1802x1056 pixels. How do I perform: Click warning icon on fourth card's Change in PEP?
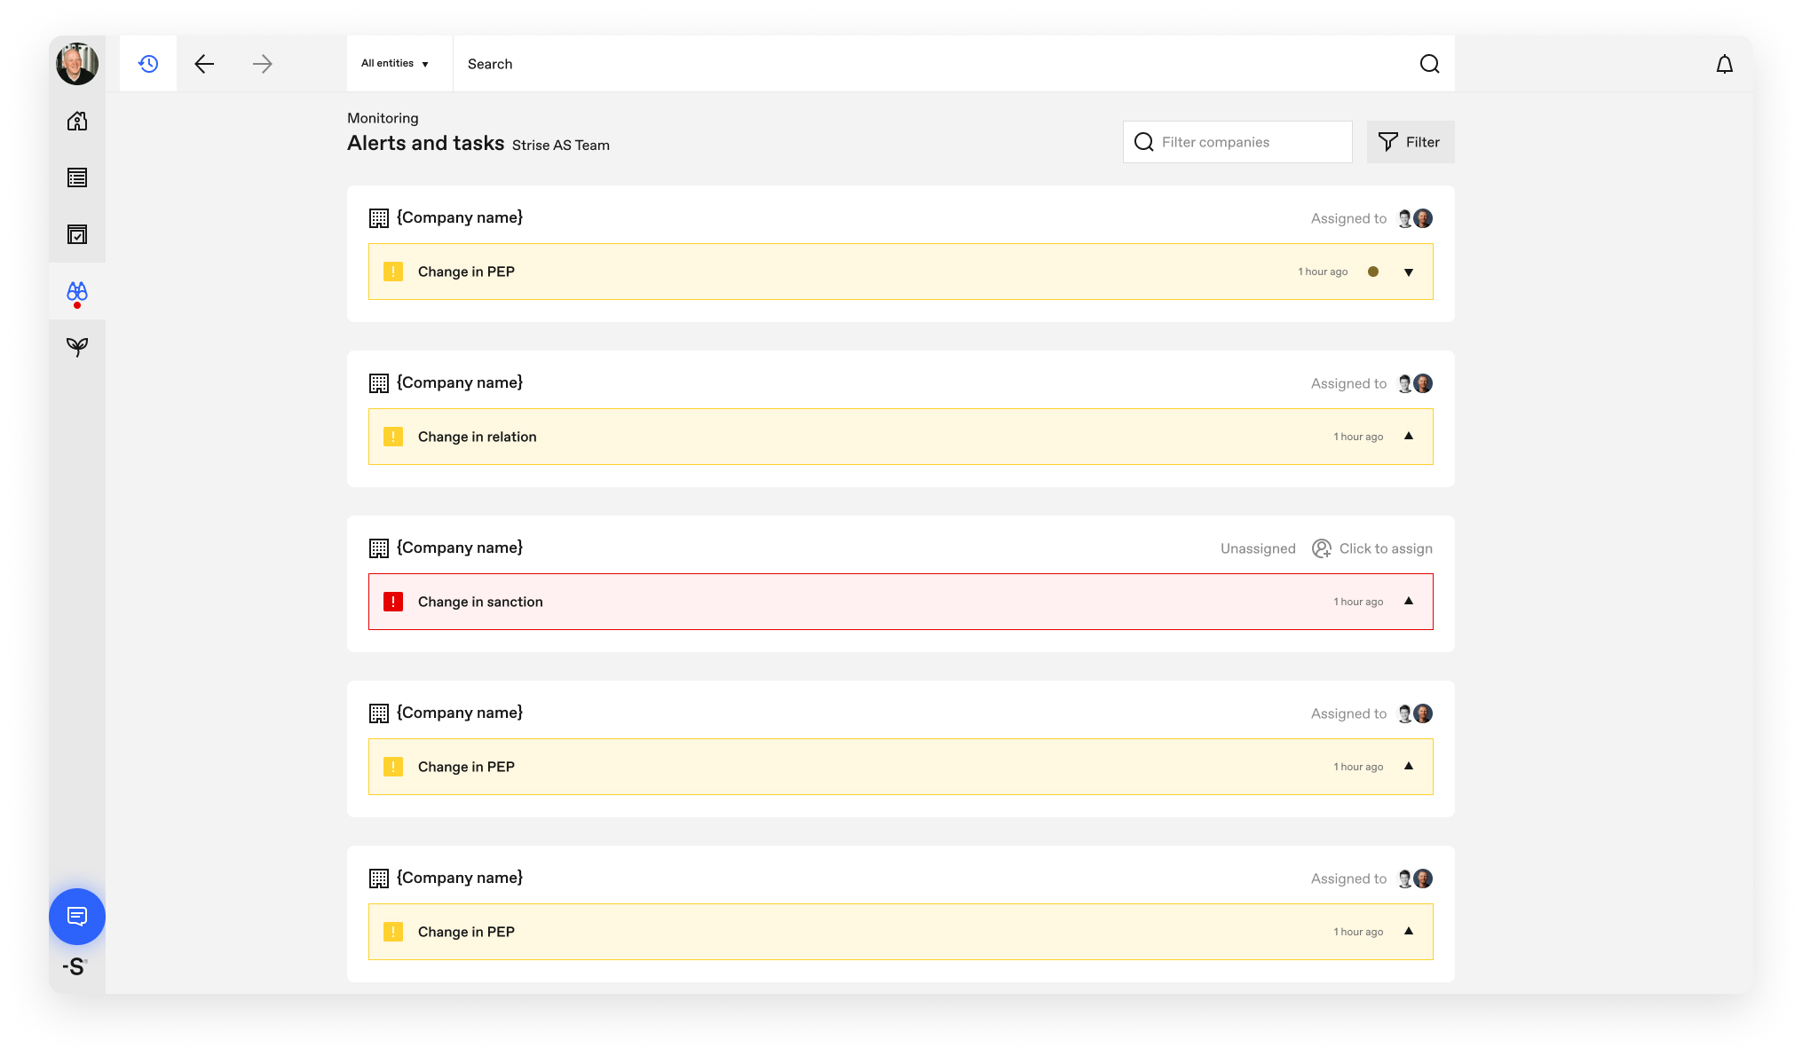(393, 767)
